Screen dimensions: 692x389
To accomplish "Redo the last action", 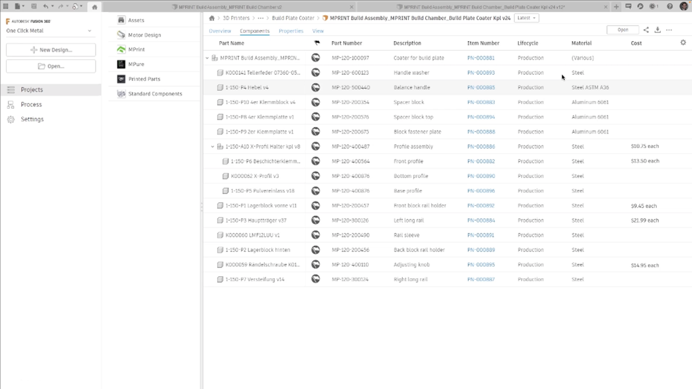I will point(61,6).
